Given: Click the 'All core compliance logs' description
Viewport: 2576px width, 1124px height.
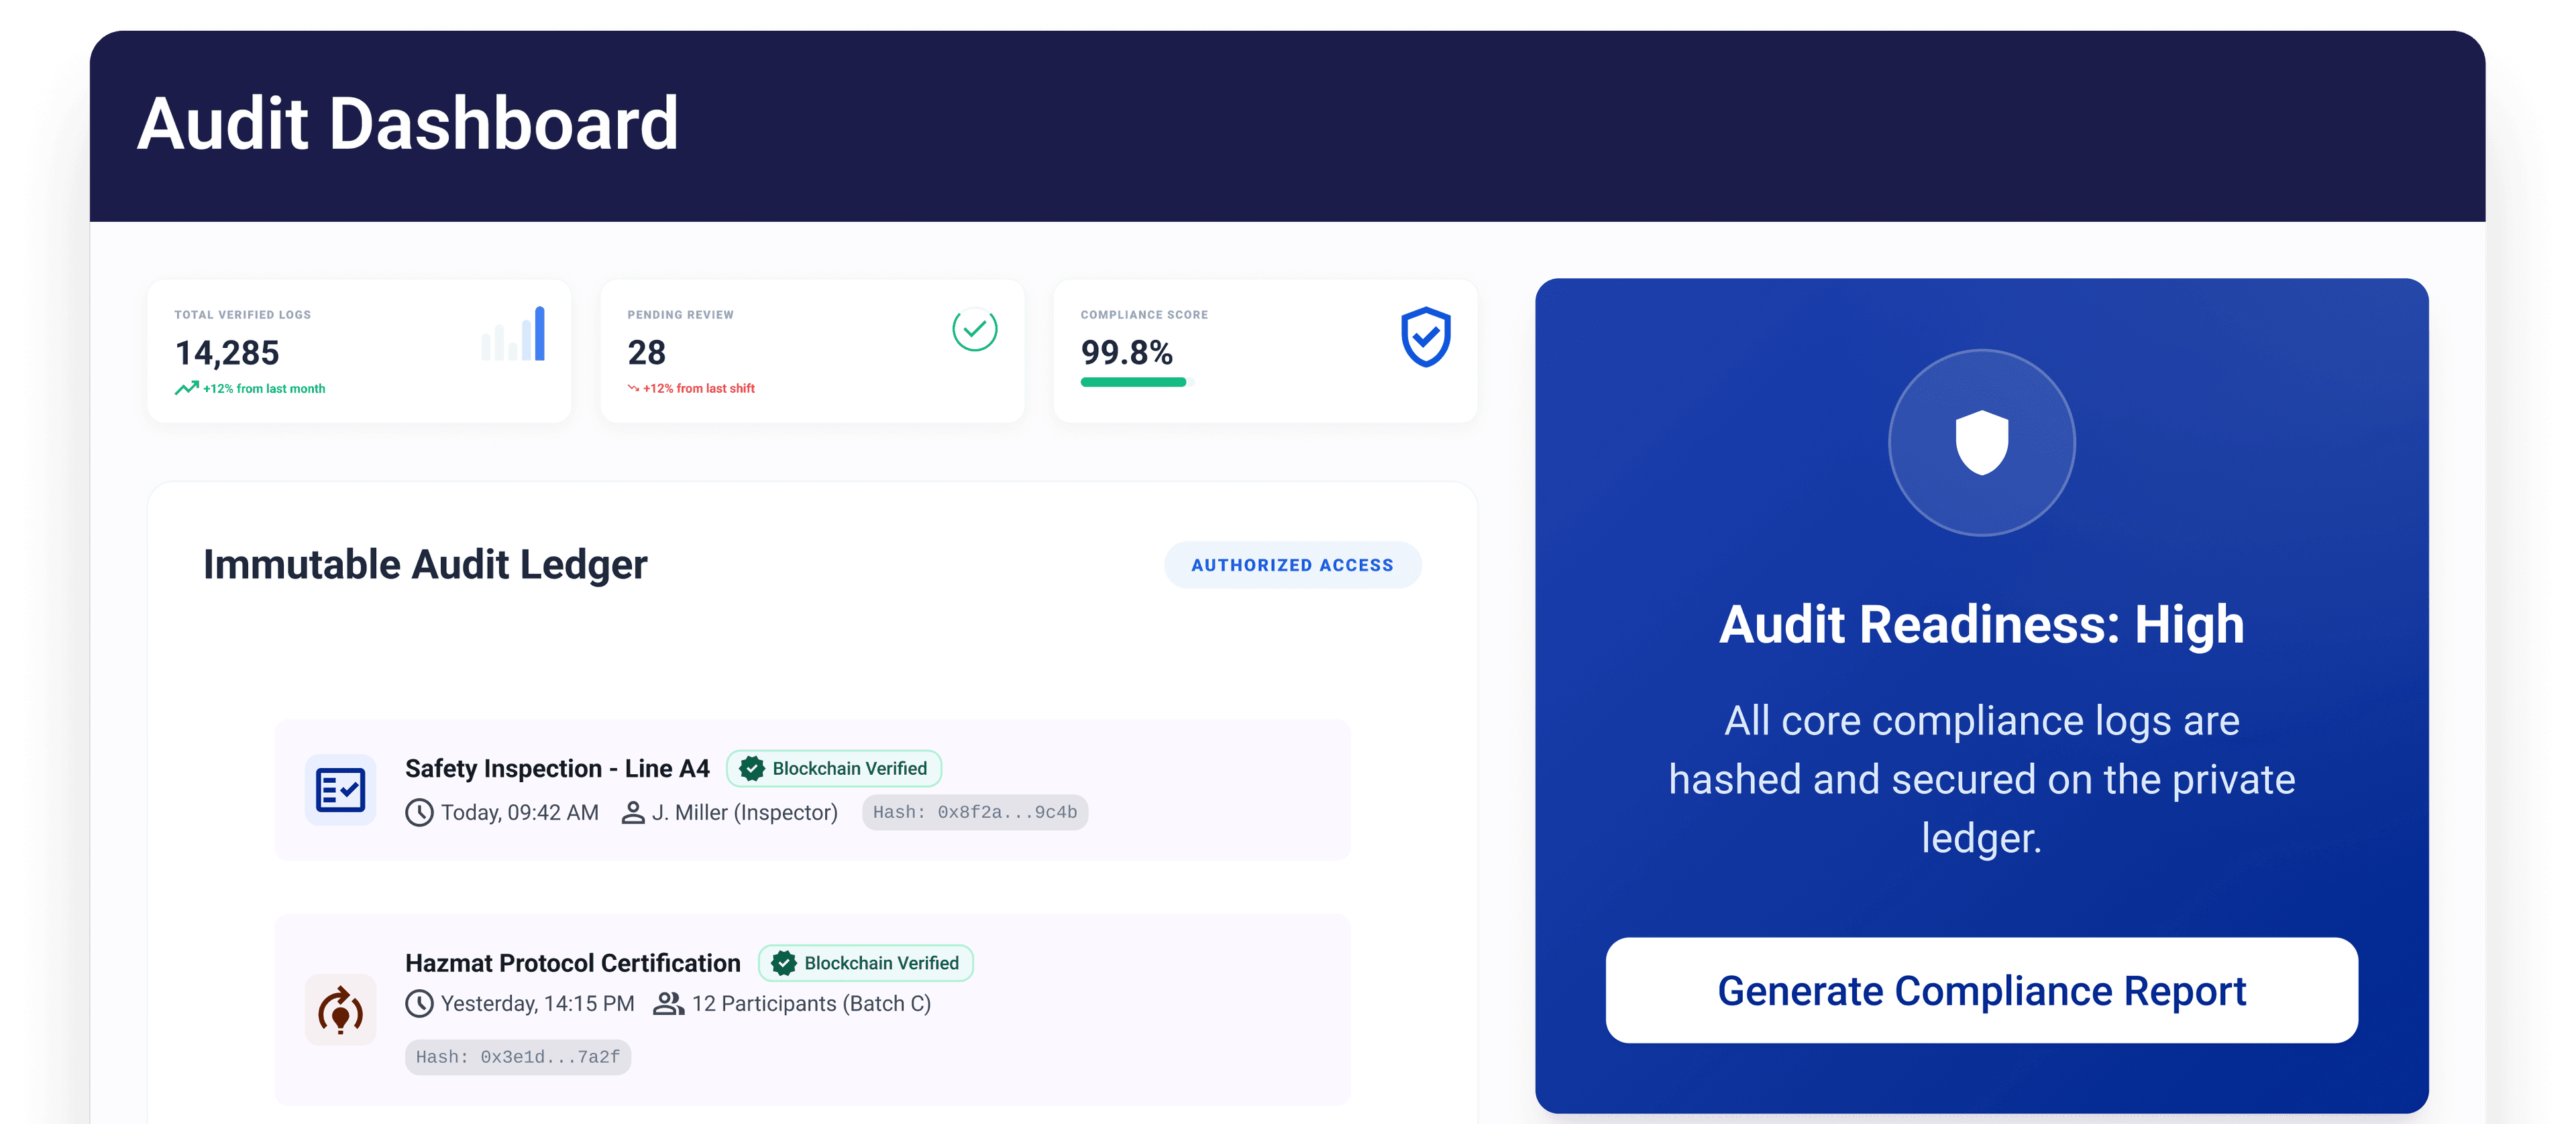Looking at the screenshot, I should (x=1981, y=778).
